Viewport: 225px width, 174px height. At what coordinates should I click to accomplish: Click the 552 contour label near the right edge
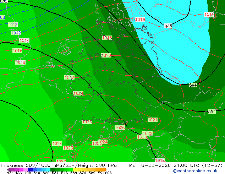pos(212,112)
